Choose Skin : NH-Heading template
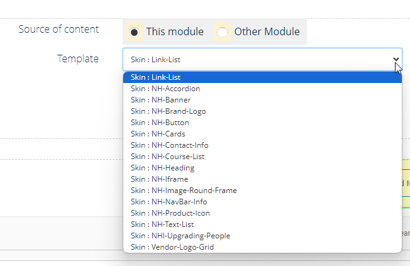The height and width of the screenshot is (266, 410). click(162, 168)
